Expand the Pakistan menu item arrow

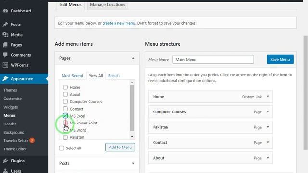click(268, 127)
